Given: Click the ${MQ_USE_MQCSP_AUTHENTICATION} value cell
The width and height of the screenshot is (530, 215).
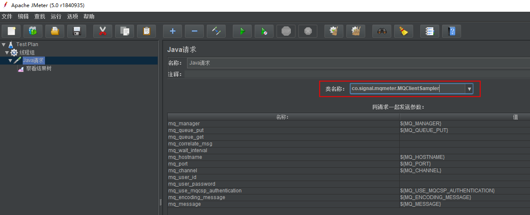Looking at the screenshot, I should pyautogui.click(x=464, y=191).
